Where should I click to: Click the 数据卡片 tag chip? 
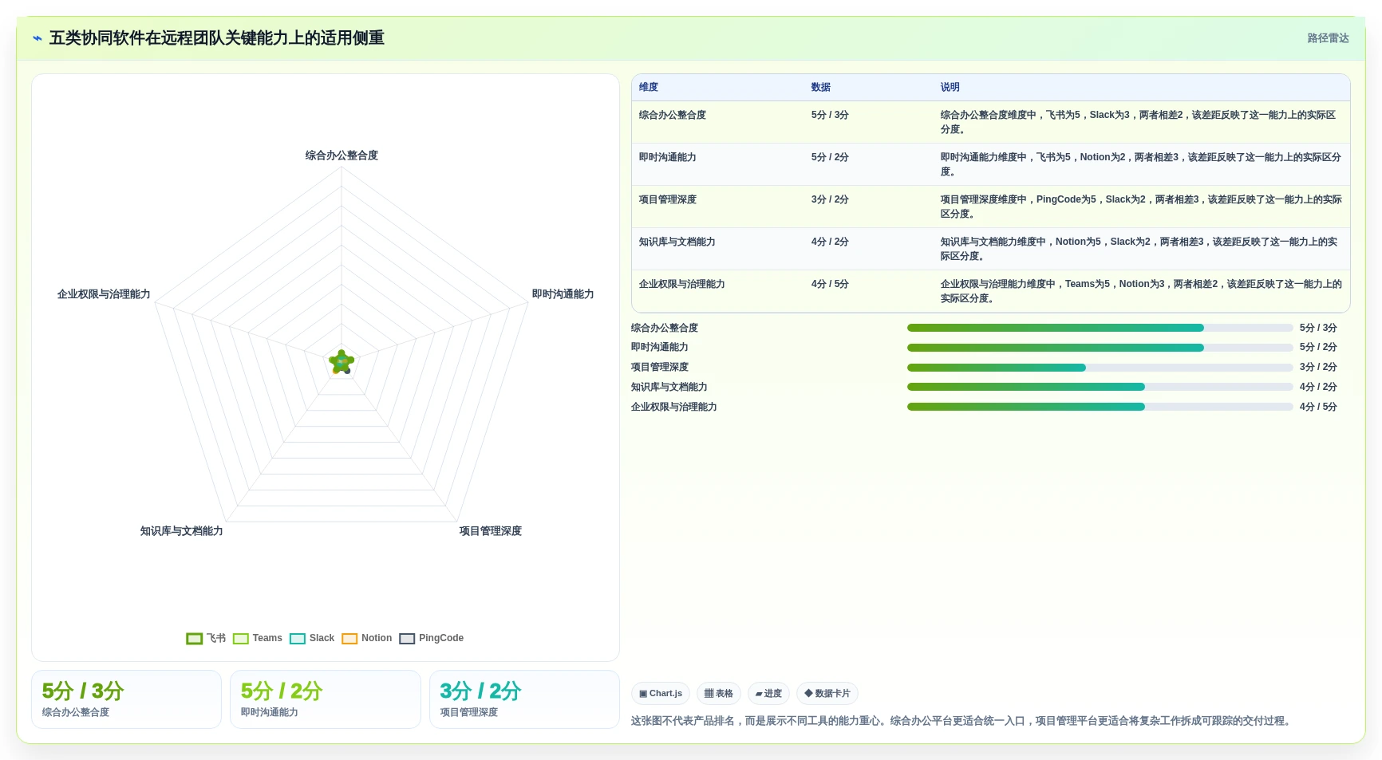click(827, 693)
